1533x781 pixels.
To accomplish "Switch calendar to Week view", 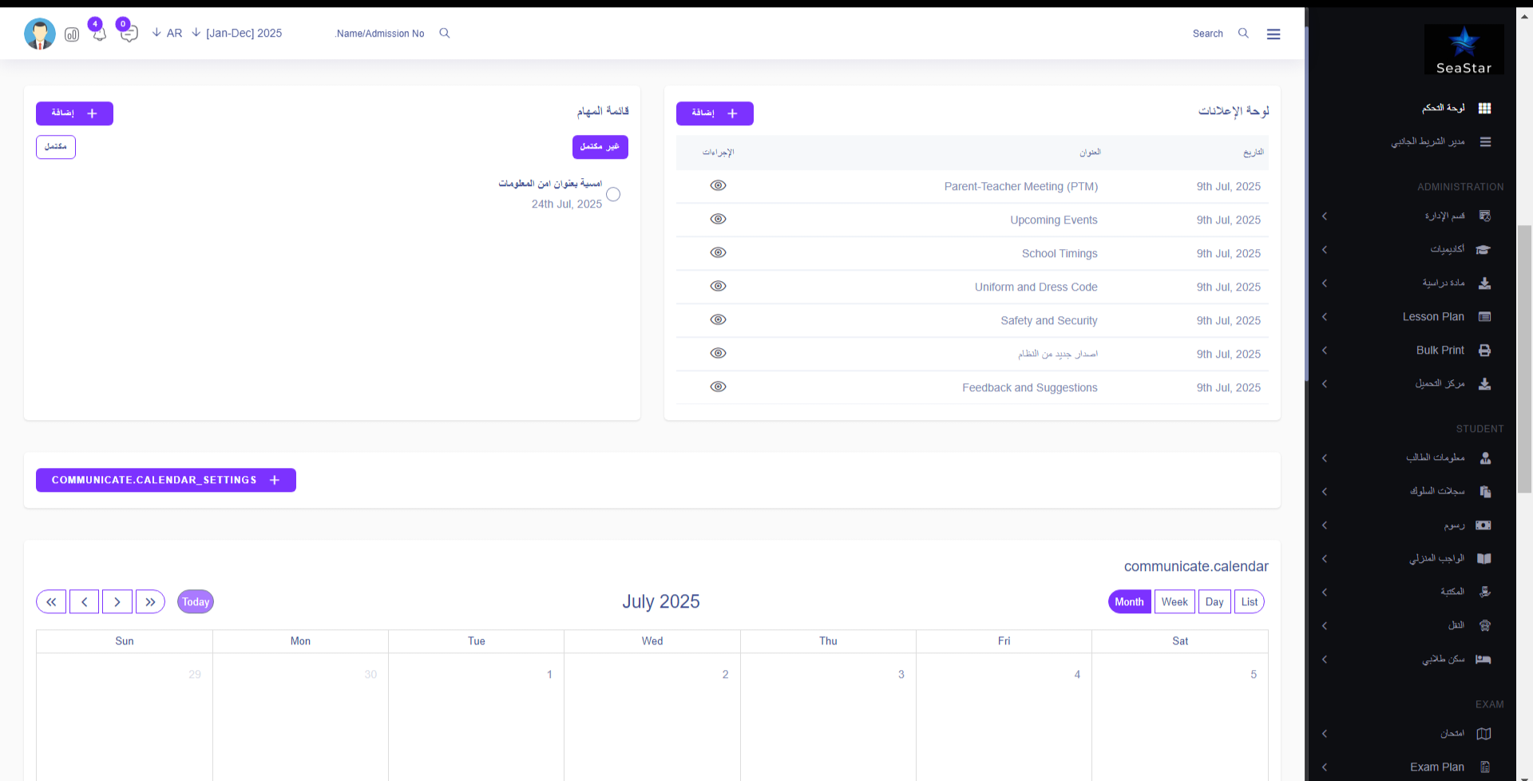I will 1174,602.
